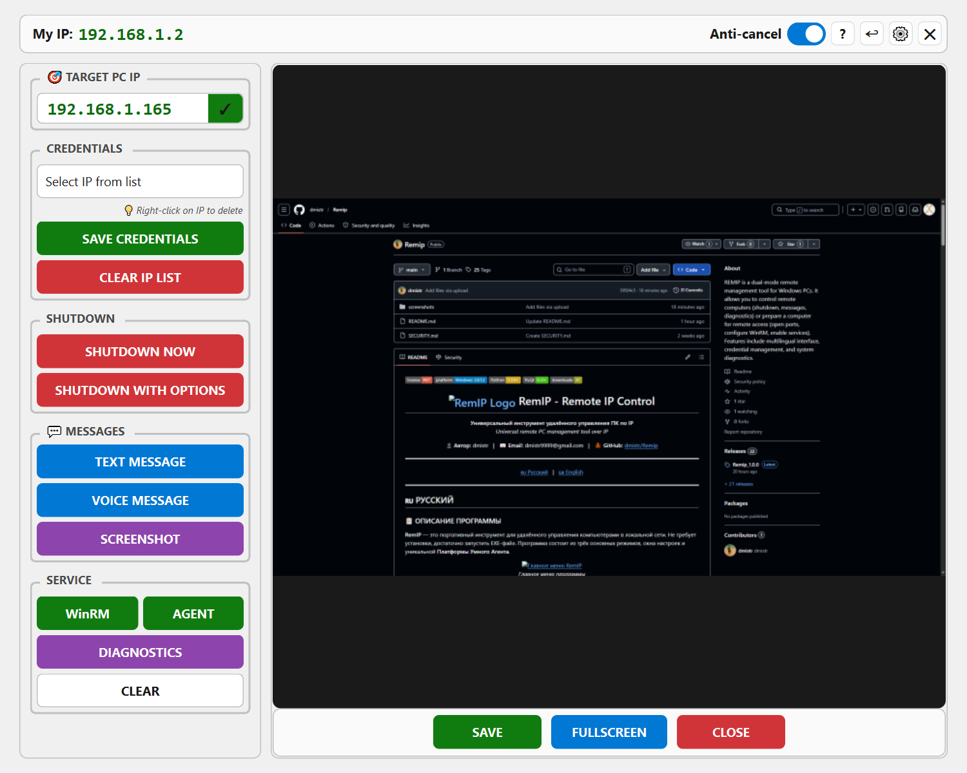Open SHUTDOWN WITH OPTIONS
The image size is (967, 773).
pyautogui.click(x=140, y=390)
